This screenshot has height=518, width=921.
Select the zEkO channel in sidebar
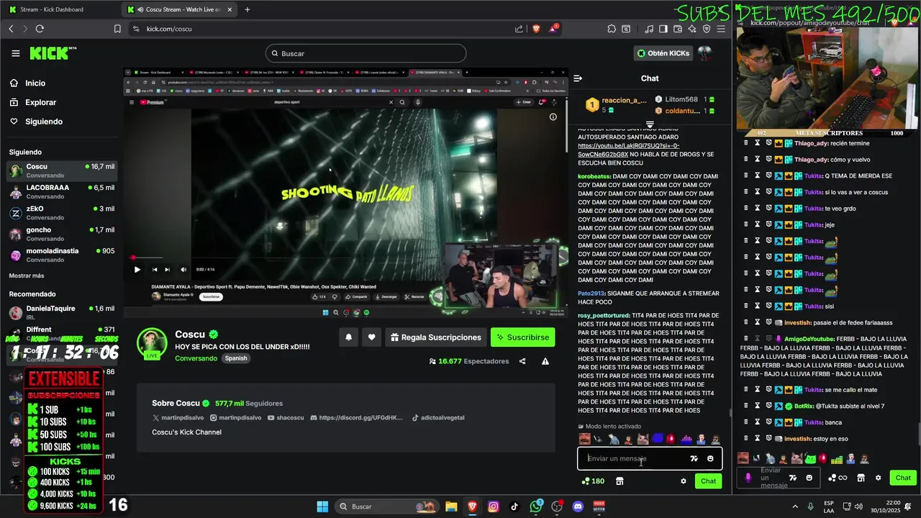[62, 212]
